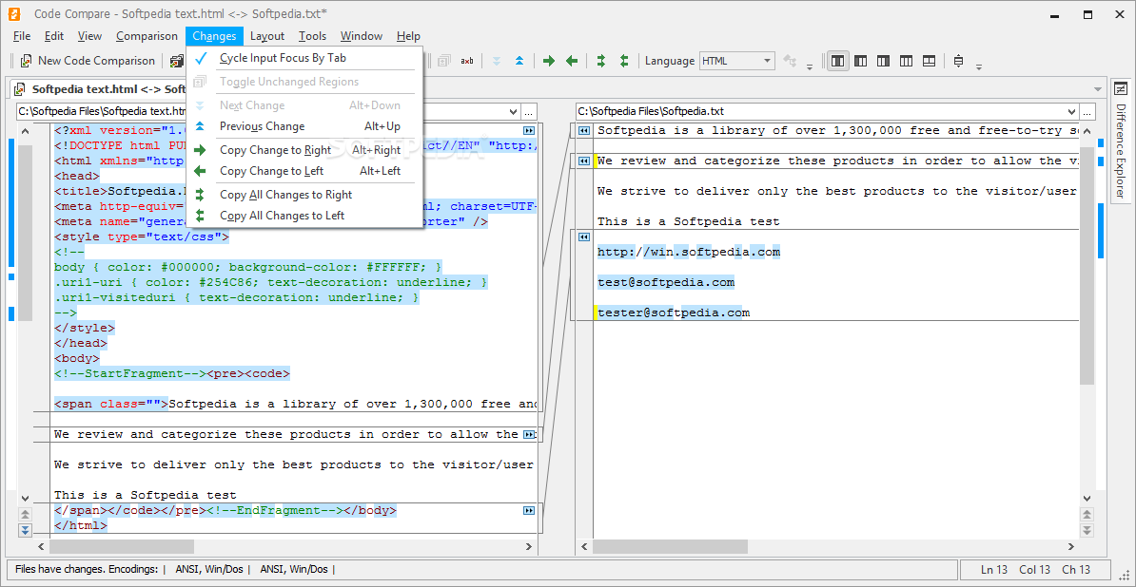Image resolution: width=1136 pixels, height=587 pixels.
Task: Copy block right on the '</span></code>' line
Action: tap(529, 510)
